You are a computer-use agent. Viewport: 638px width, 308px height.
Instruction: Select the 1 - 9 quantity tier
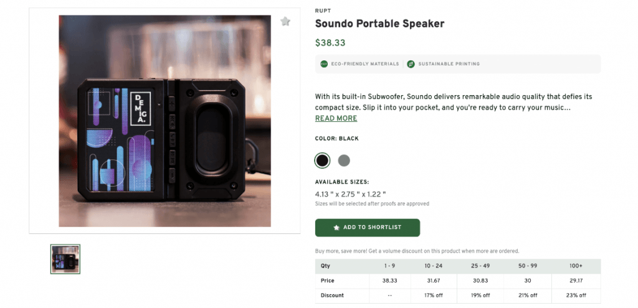tap(389, 266)
